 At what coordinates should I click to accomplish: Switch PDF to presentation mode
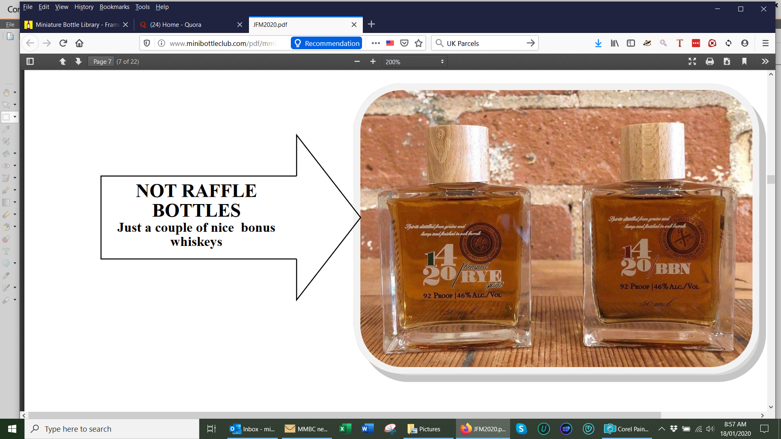pyautogui.click(x=692, y=61)
